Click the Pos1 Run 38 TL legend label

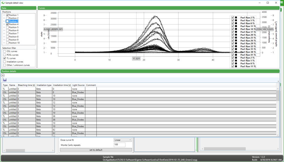point(248,52)
